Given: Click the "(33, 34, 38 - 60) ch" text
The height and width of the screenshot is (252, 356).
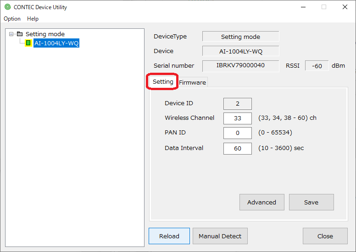Looking at the screenshot, I should pyautogui.click(x=287, y=118).
